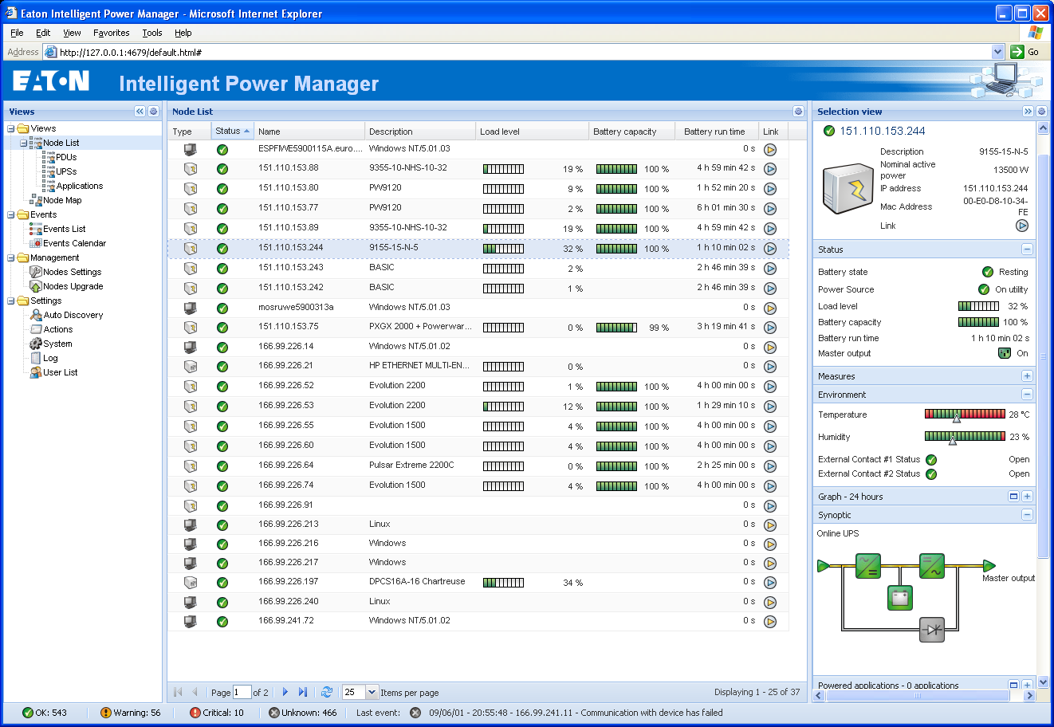
Task: Click the Page number input field
Action: coord(242,692)
